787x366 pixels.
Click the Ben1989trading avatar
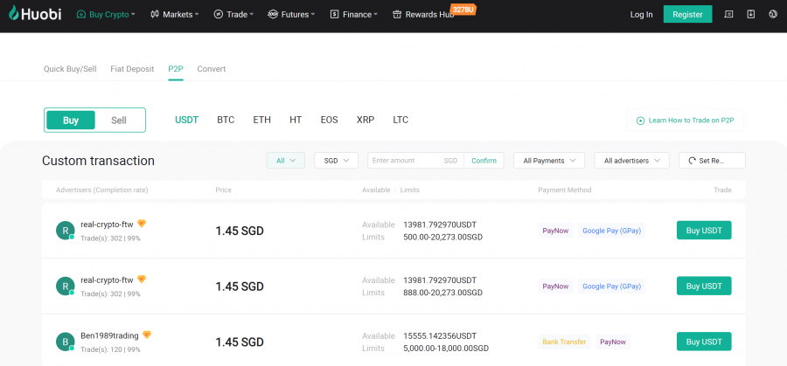pos(66,342)
